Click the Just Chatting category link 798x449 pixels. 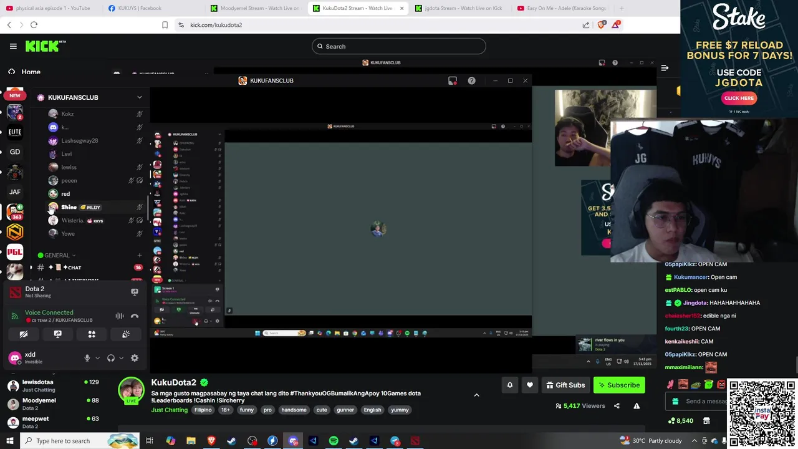coord(169,410)
